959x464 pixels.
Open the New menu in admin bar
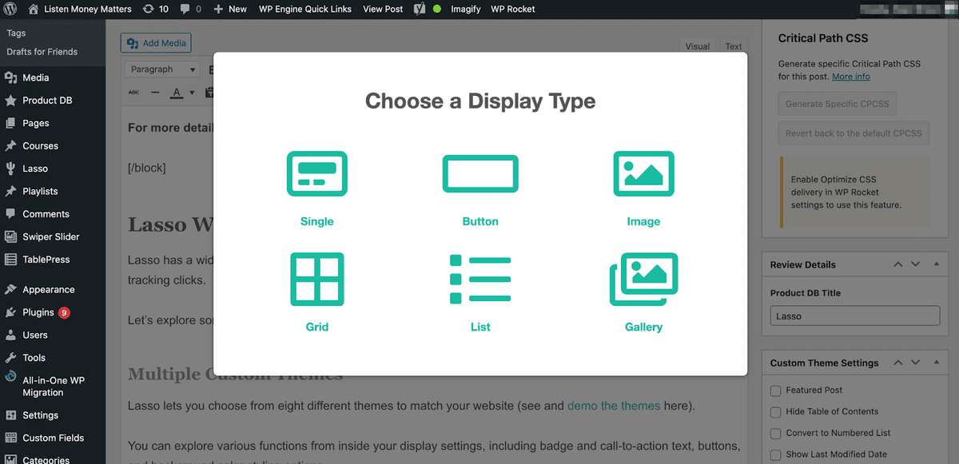click(x=231, y=9)
